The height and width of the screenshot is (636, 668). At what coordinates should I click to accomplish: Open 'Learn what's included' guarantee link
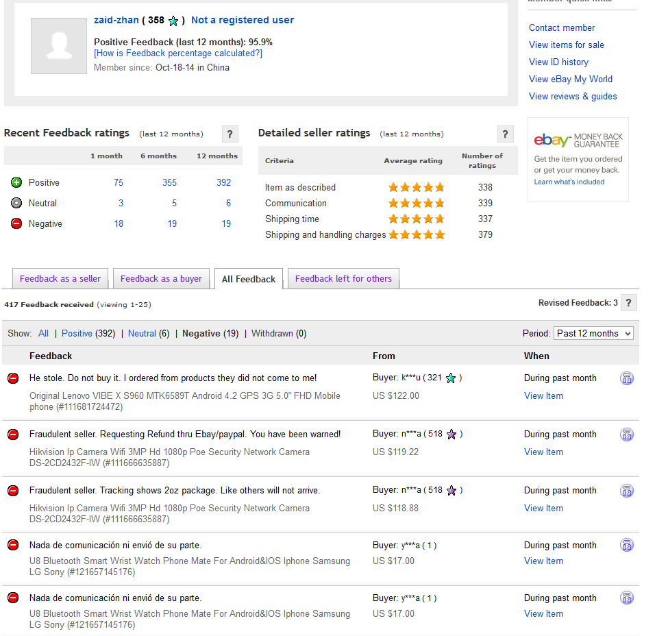point(569,182)
